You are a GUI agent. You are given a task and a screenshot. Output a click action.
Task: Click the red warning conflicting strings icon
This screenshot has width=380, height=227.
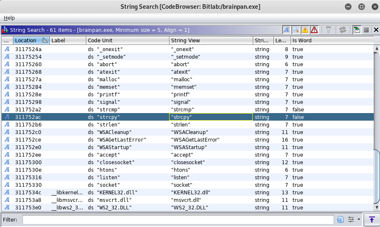(x=314, y=30)
